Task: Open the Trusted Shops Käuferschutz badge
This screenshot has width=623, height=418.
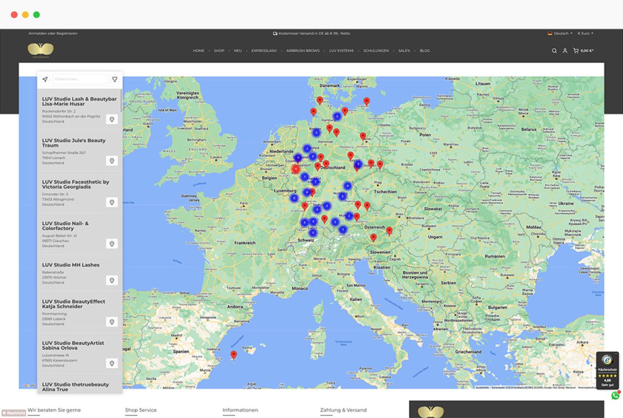Action: point(607,370)
